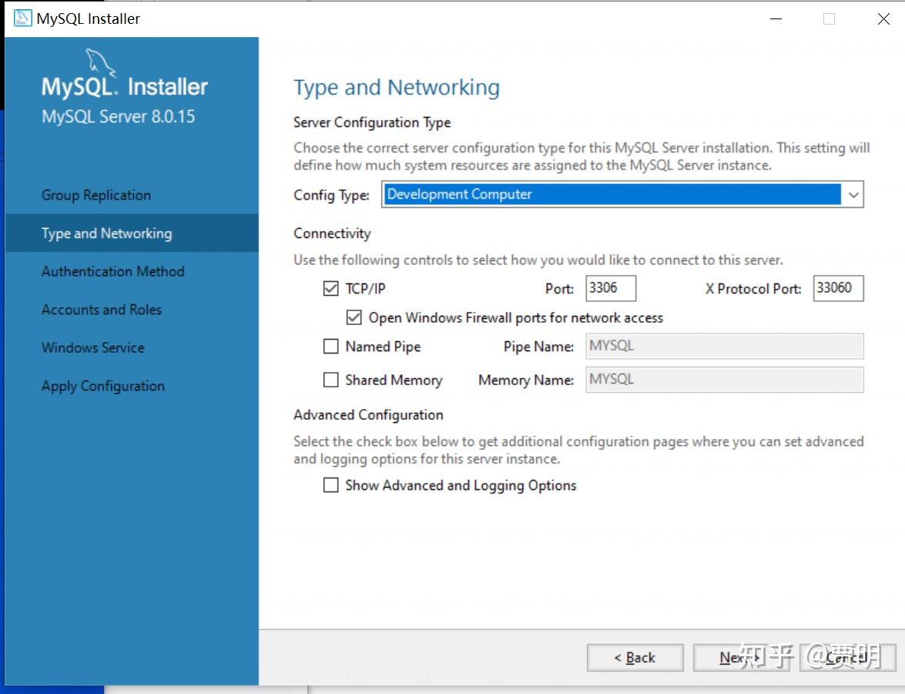Focus the X Protocol Port field
905x694 pixels.
pos(838,288)
